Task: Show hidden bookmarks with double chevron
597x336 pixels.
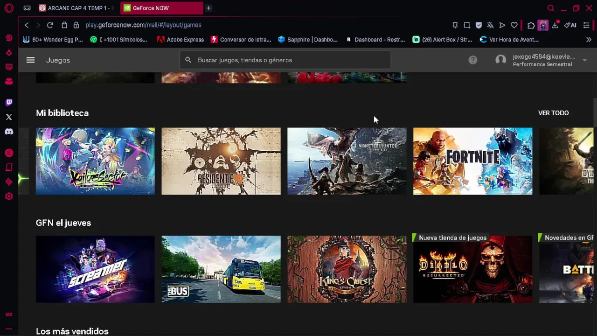Action: pos(589,40)
